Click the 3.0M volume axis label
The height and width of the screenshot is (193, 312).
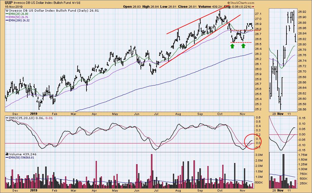[x=259, y=155]
